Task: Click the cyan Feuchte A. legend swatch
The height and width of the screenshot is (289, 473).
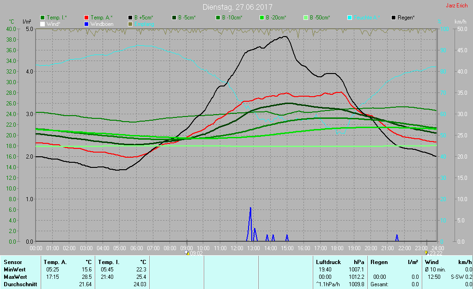Action: pos(350,18)
